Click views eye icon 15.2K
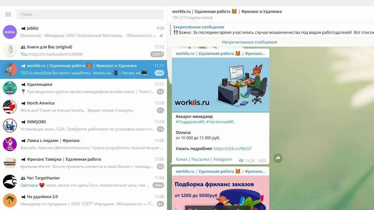This screenshot has height=210, width=374. coord(241,160)
